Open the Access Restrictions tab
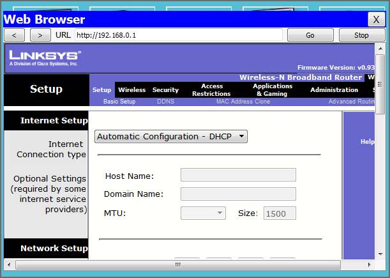Viewport: 390px width, 278px height. coord(211,90)
